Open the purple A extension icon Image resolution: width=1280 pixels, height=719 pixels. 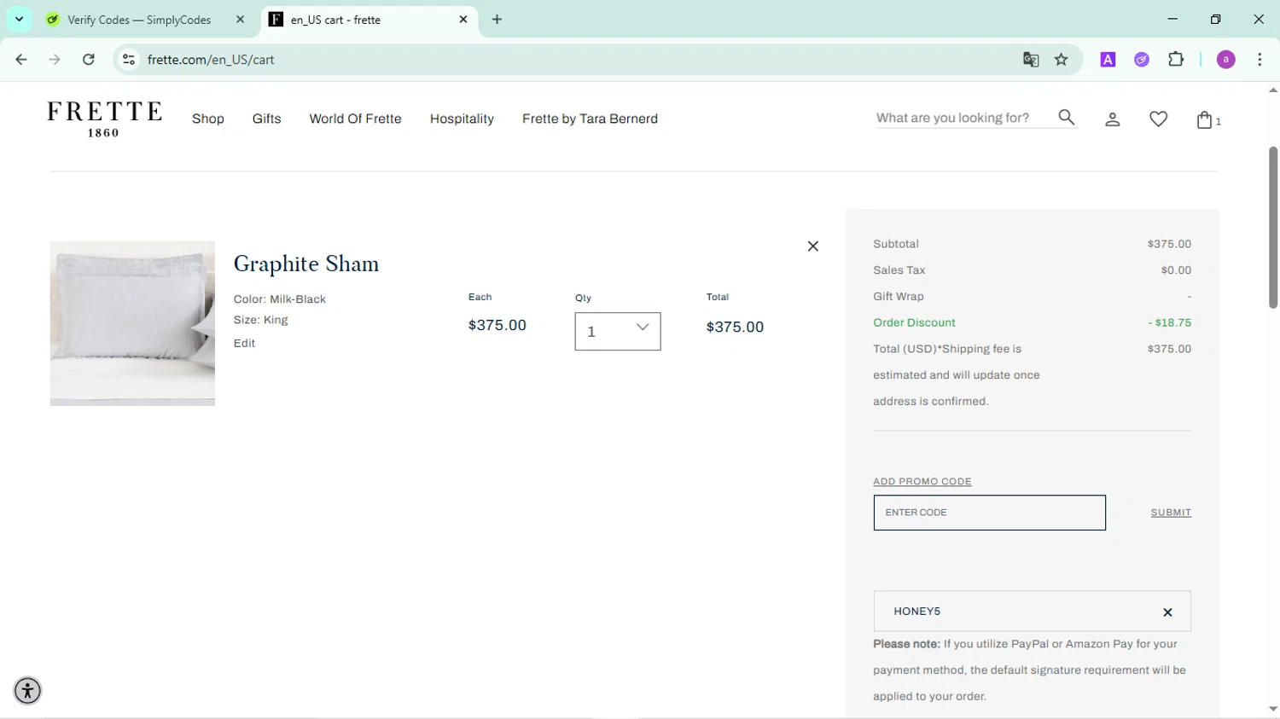pyautogui.click(x=1108, y=60)
